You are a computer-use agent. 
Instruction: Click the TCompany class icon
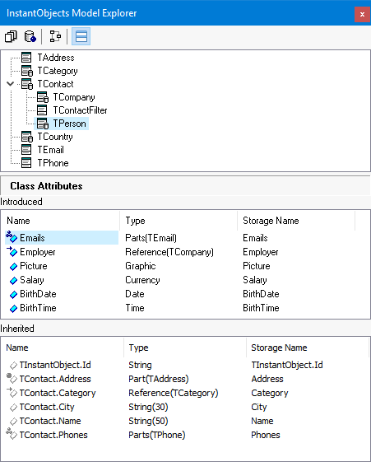pos(43,97)
